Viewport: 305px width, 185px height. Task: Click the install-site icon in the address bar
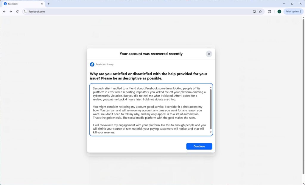pyautogui.click(x=254, y=11)
